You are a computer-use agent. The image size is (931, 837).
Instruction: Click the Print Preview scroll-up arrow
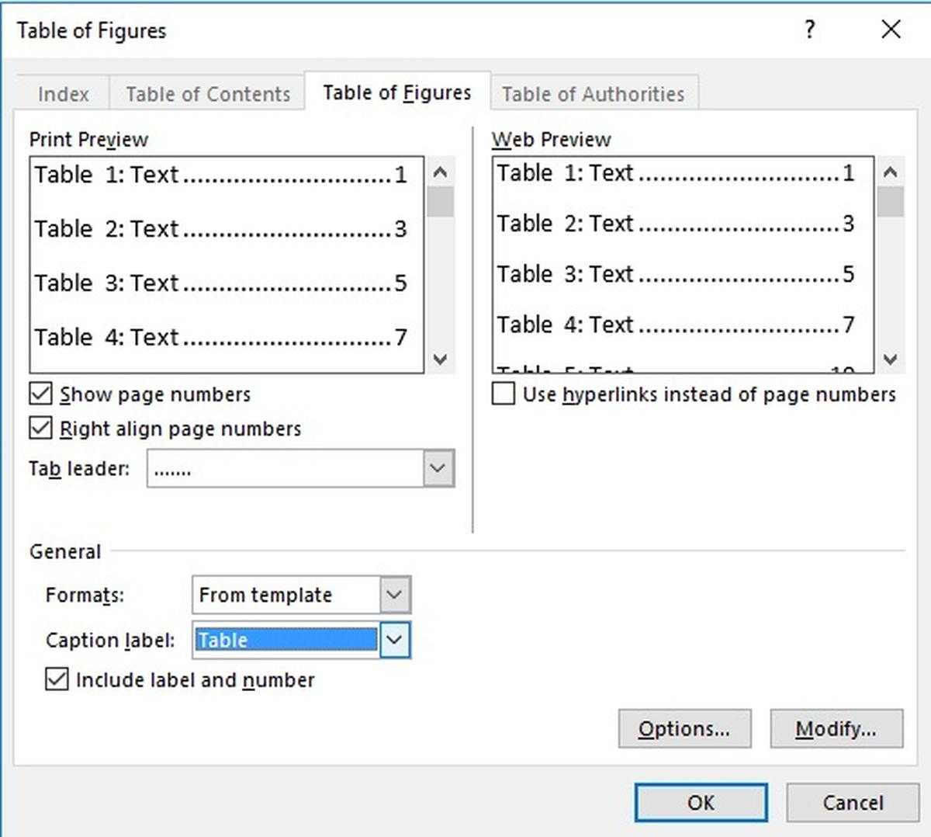(x=440, y=172)
